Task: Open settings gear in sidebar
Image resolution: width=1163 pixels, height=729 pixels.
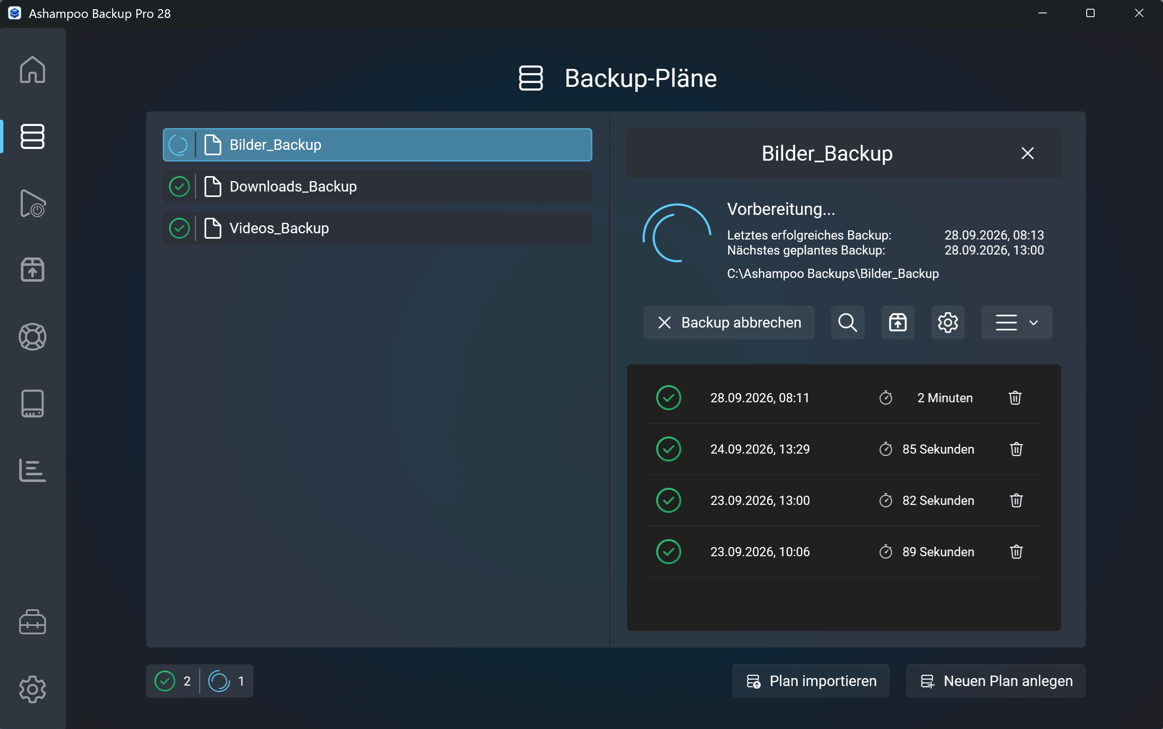Action: point(32,689)
